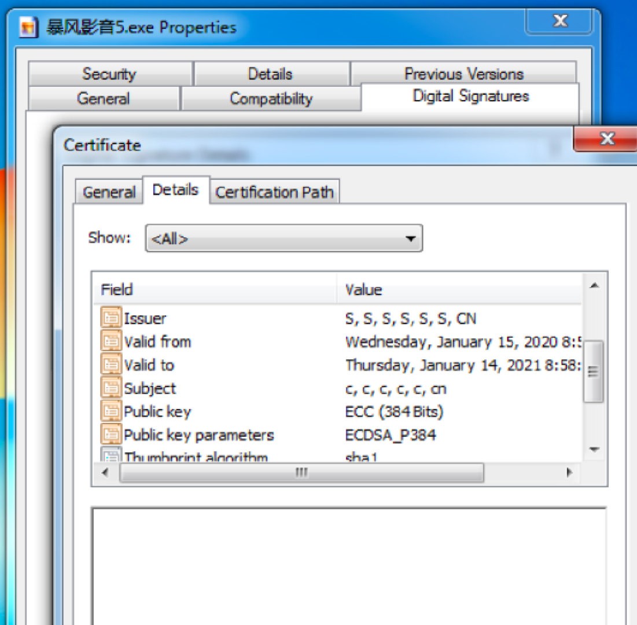The image size is (637, 625).
Task: Click the Issuer field icon
Action: click(x=111, y=318)
